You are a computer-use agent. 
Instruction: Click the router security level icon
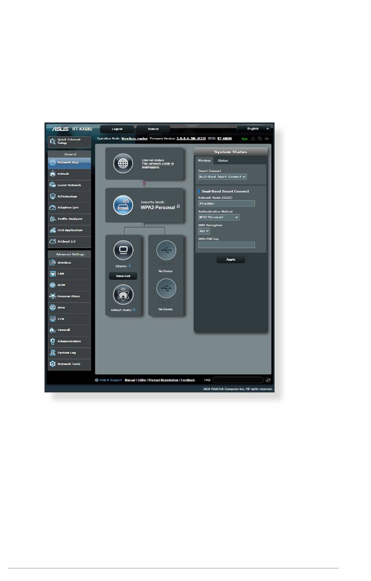tap(123, 205)
